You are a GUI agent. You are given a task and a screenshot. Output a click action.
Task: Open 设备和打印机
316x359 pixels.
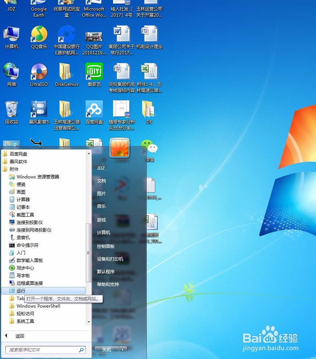[x=110, y=259]
